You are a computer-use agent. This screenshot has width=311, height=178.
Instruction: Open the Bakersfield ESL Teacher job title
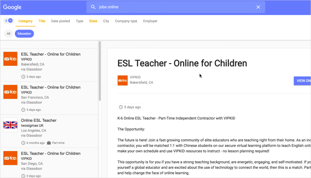pyautogui.click(x=51, y=54)
